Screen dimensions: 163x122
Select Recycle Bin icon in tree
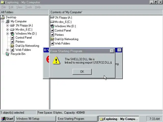point(7,54)
